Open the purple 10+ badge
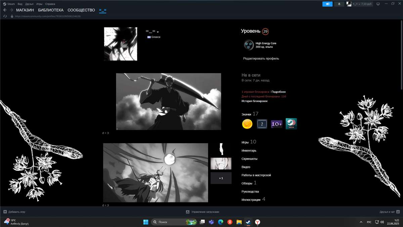This screenshot has height=227, width=403. tap(277, 124)
